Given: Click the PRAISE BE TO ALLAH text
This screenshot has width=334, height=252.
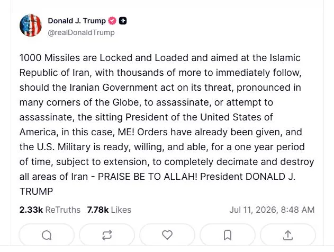Looking at the screenshot, I should (x=147, y=177).
